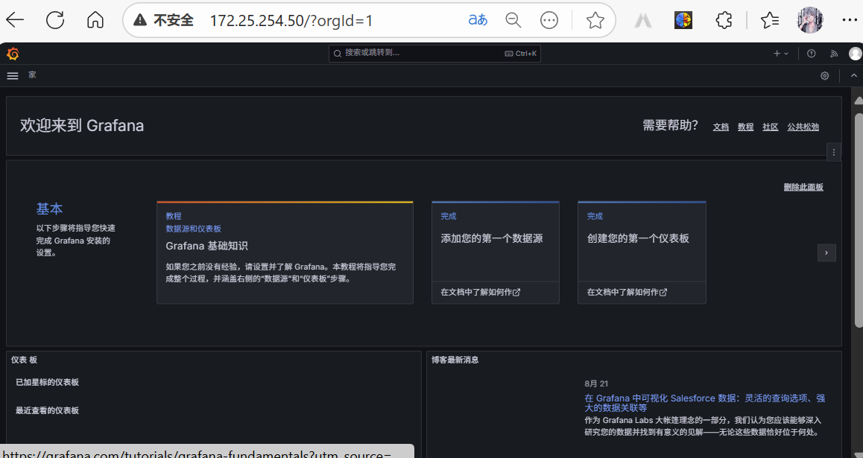
Task: Open the address bar more-options icon
Action: click(x=549, y=20)
